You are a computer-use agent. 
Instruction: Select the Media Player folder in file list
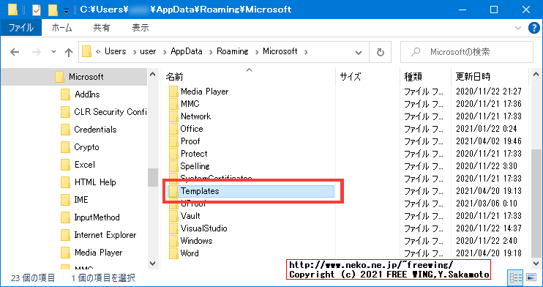pos(204,92)
